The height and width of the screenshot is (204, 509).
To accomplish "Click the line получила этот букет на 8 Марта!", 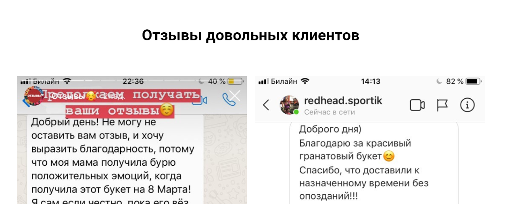I will (x=111, y=189).
